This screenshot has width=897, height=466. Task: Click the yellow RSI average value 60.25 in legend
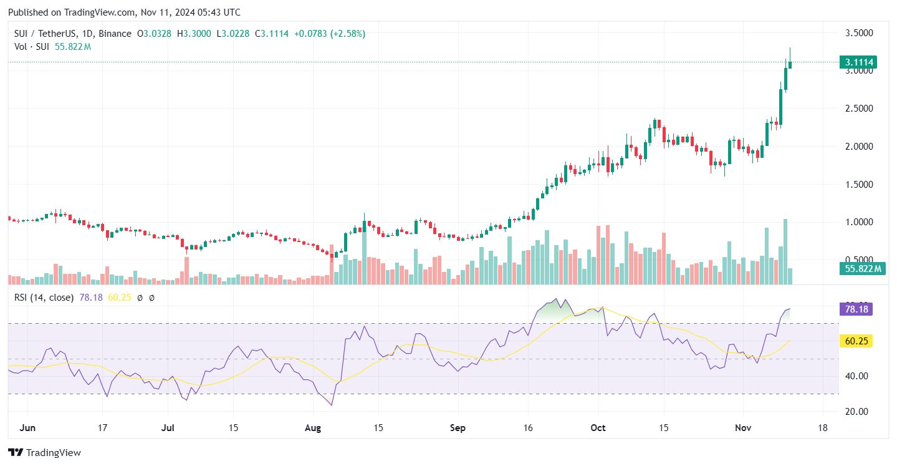120,298
